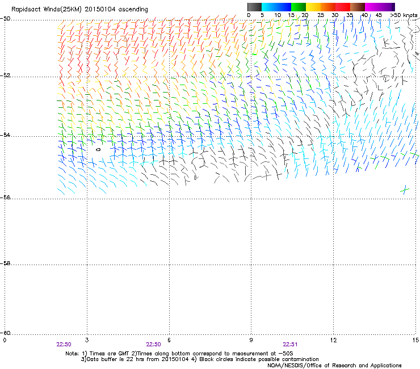Click the '25' value on the legend scale

click(321, 15)
